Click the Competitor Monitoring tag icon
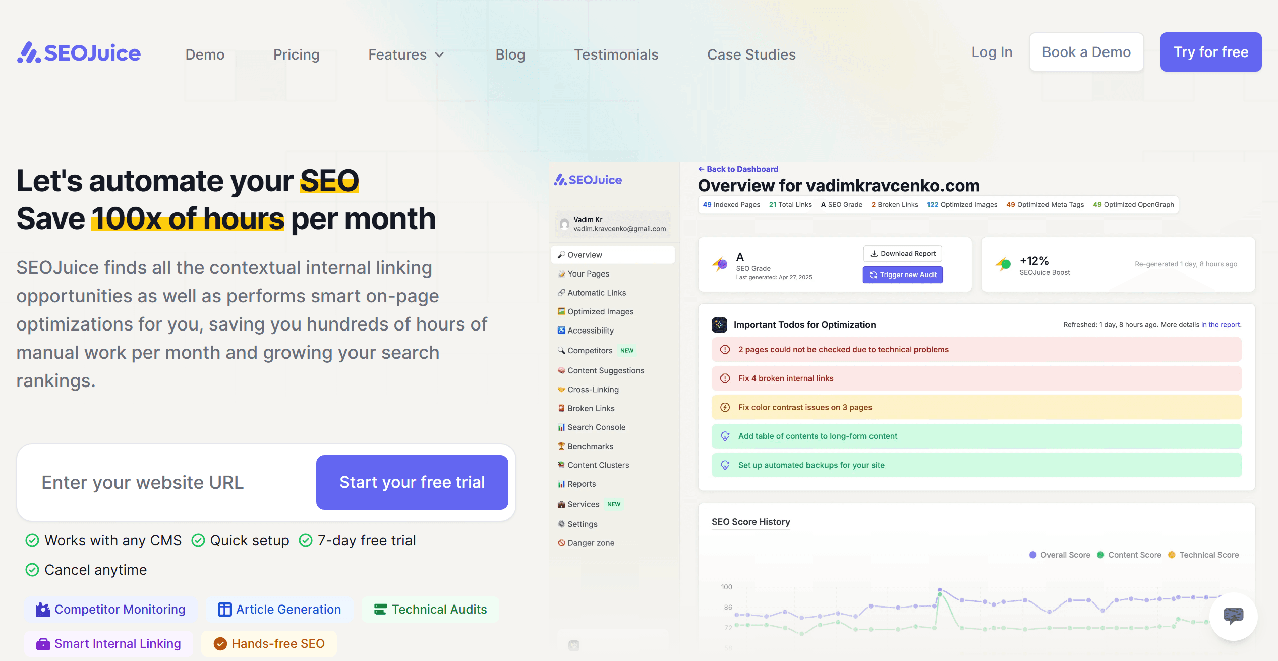Viewport: 1278px width, 661px height. pos(43,610)
